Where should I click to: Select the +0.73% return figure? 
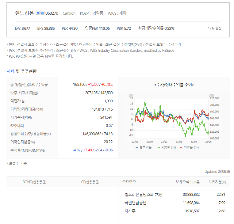[107, 85]
